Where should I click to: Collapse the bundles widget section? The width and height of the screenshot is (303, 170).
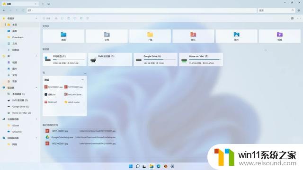(85, 73)
